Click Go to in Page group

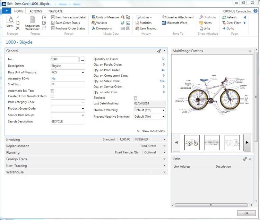click(228, 28)
